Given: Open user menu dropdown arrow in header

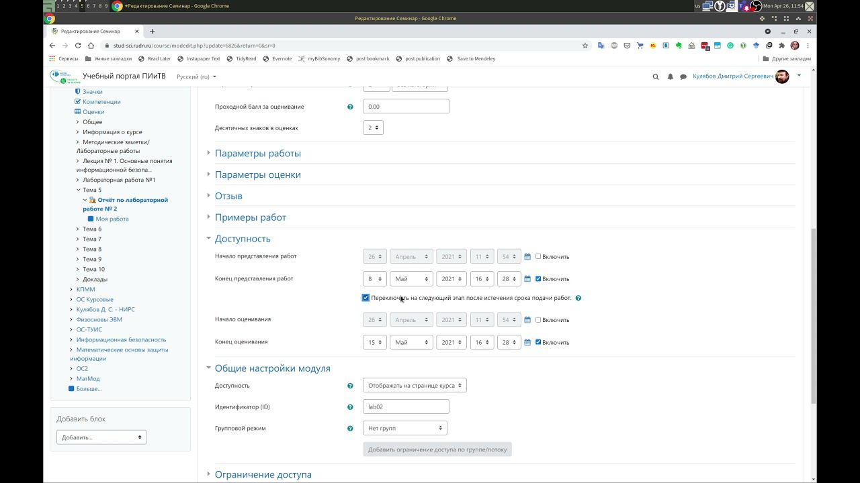Looking at the screenshot, I should click(x=799, y=76).
